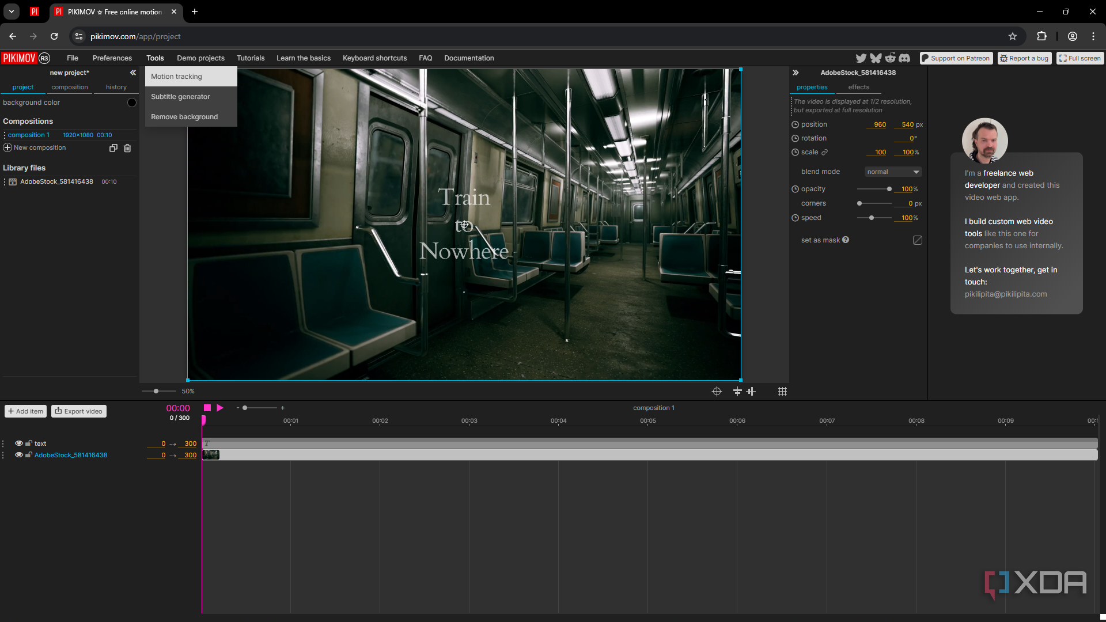Toggle position keyframe stopwatch icon

(795, 124)
